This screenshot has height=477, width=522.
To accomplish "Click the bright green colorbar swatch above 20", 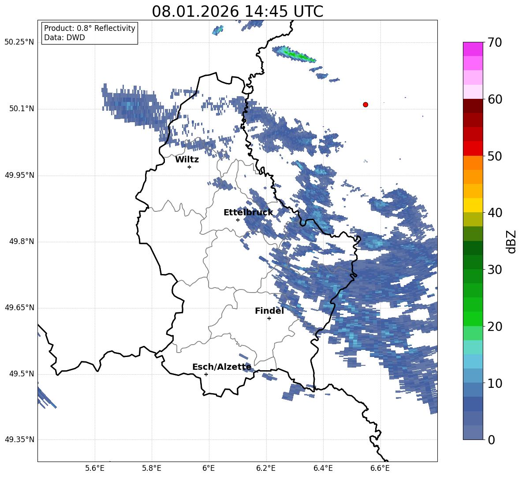I will coord(473,319).
